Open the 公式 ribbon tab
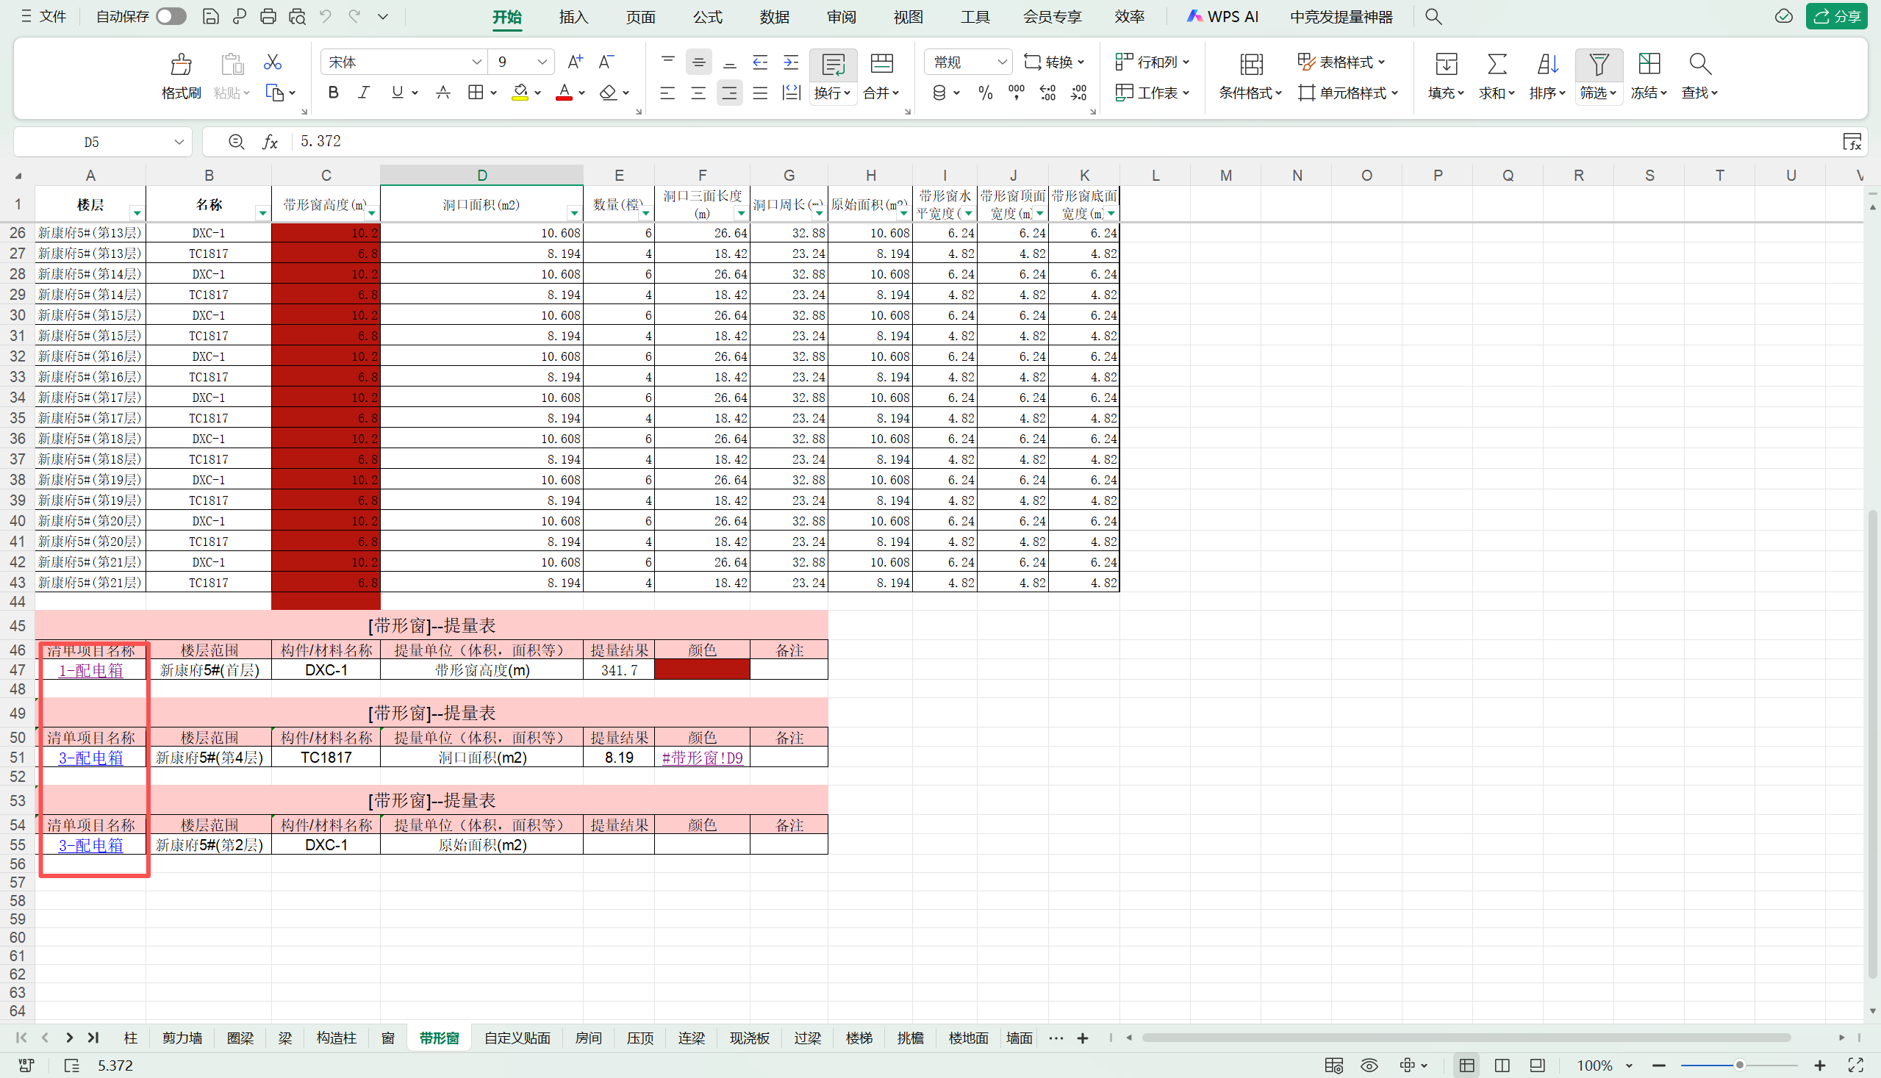This screenshot has height=1078, width=1881. (x=707, y=16)
